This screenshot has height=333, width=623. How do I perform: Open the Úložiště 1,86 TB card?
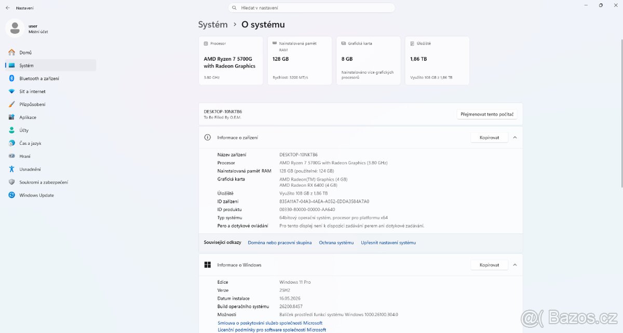pyautogui.click(x=437, y=61)
